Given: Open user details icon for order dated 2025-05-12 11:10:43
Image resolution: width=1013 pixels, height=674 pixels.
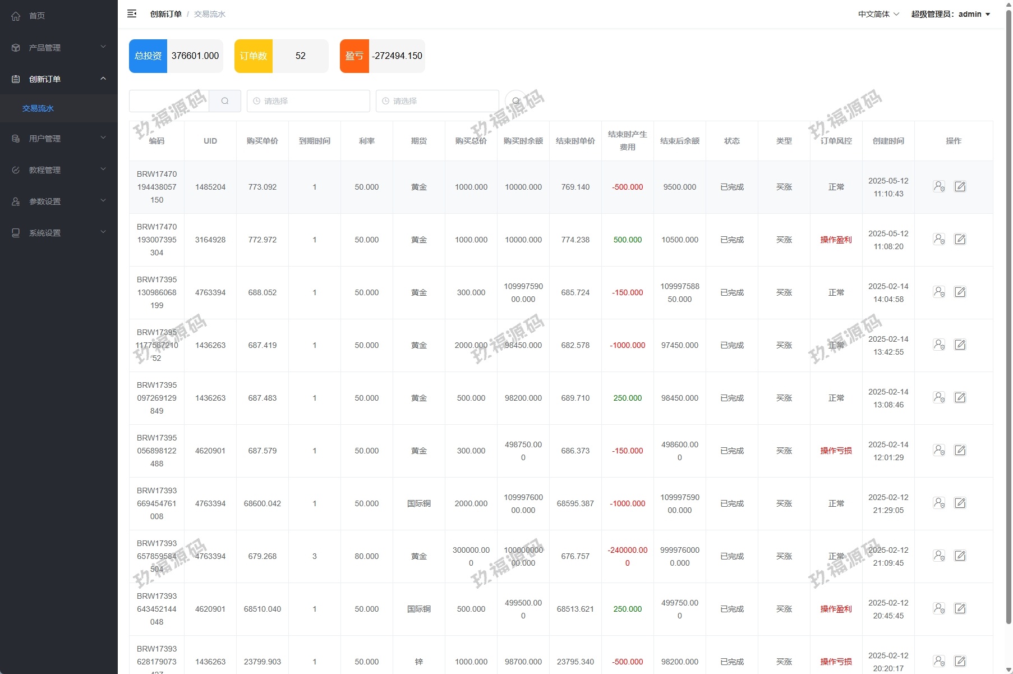Looking at the screenshot, I should [x=939, y=186].
